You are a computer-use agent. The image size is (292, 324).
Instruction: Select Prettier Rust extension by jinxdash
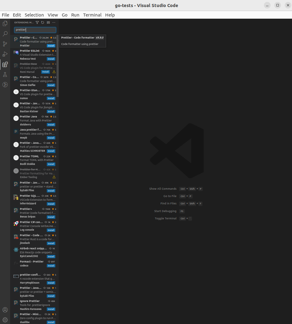coord(35,239)
